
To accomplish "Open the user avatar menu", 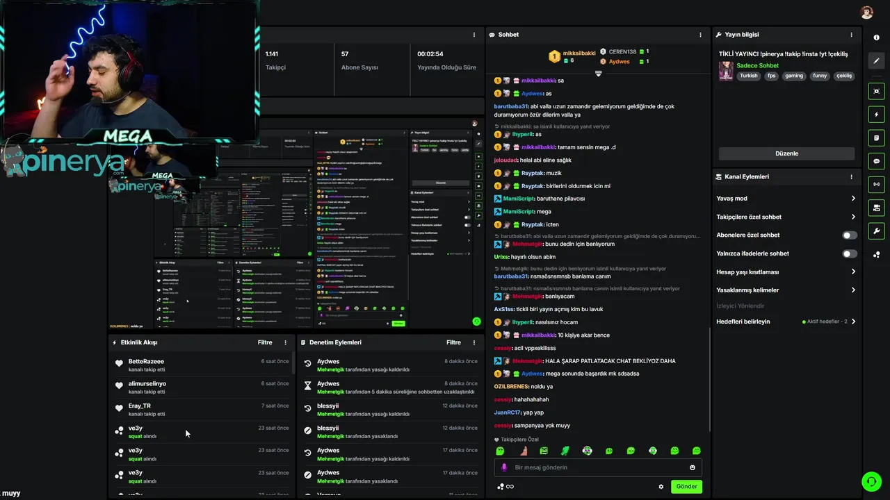I will (866, 12).
